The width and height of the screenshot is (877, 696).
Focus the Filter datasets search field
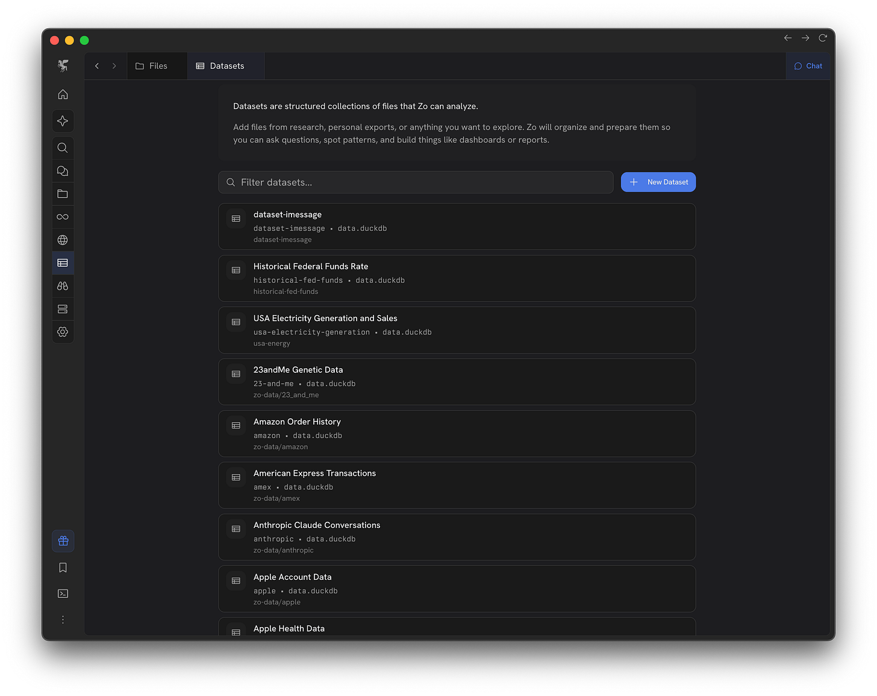pyautogui.click(x=416, y=182)
